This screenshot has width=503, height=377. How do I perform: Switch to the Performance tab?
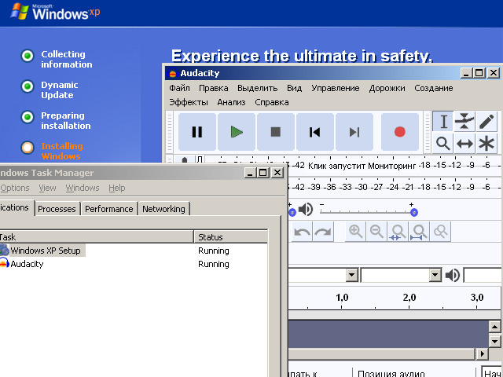point(108,209)
